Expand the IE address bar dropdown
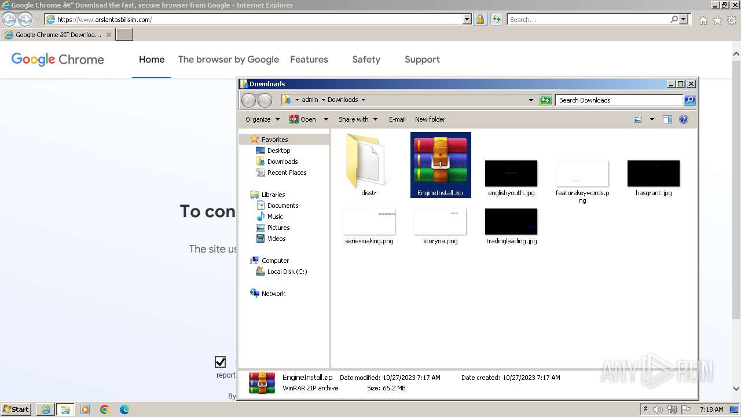Image resolution: width=741 pixels, height=417 pixels. (x=467, y=19)
